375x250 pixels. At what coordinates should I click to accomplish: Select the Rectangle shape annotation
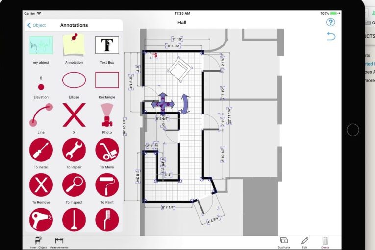pos(107,80)
